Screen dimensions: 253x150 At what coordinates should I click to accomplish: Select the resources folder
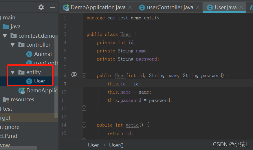pos(22,100)
